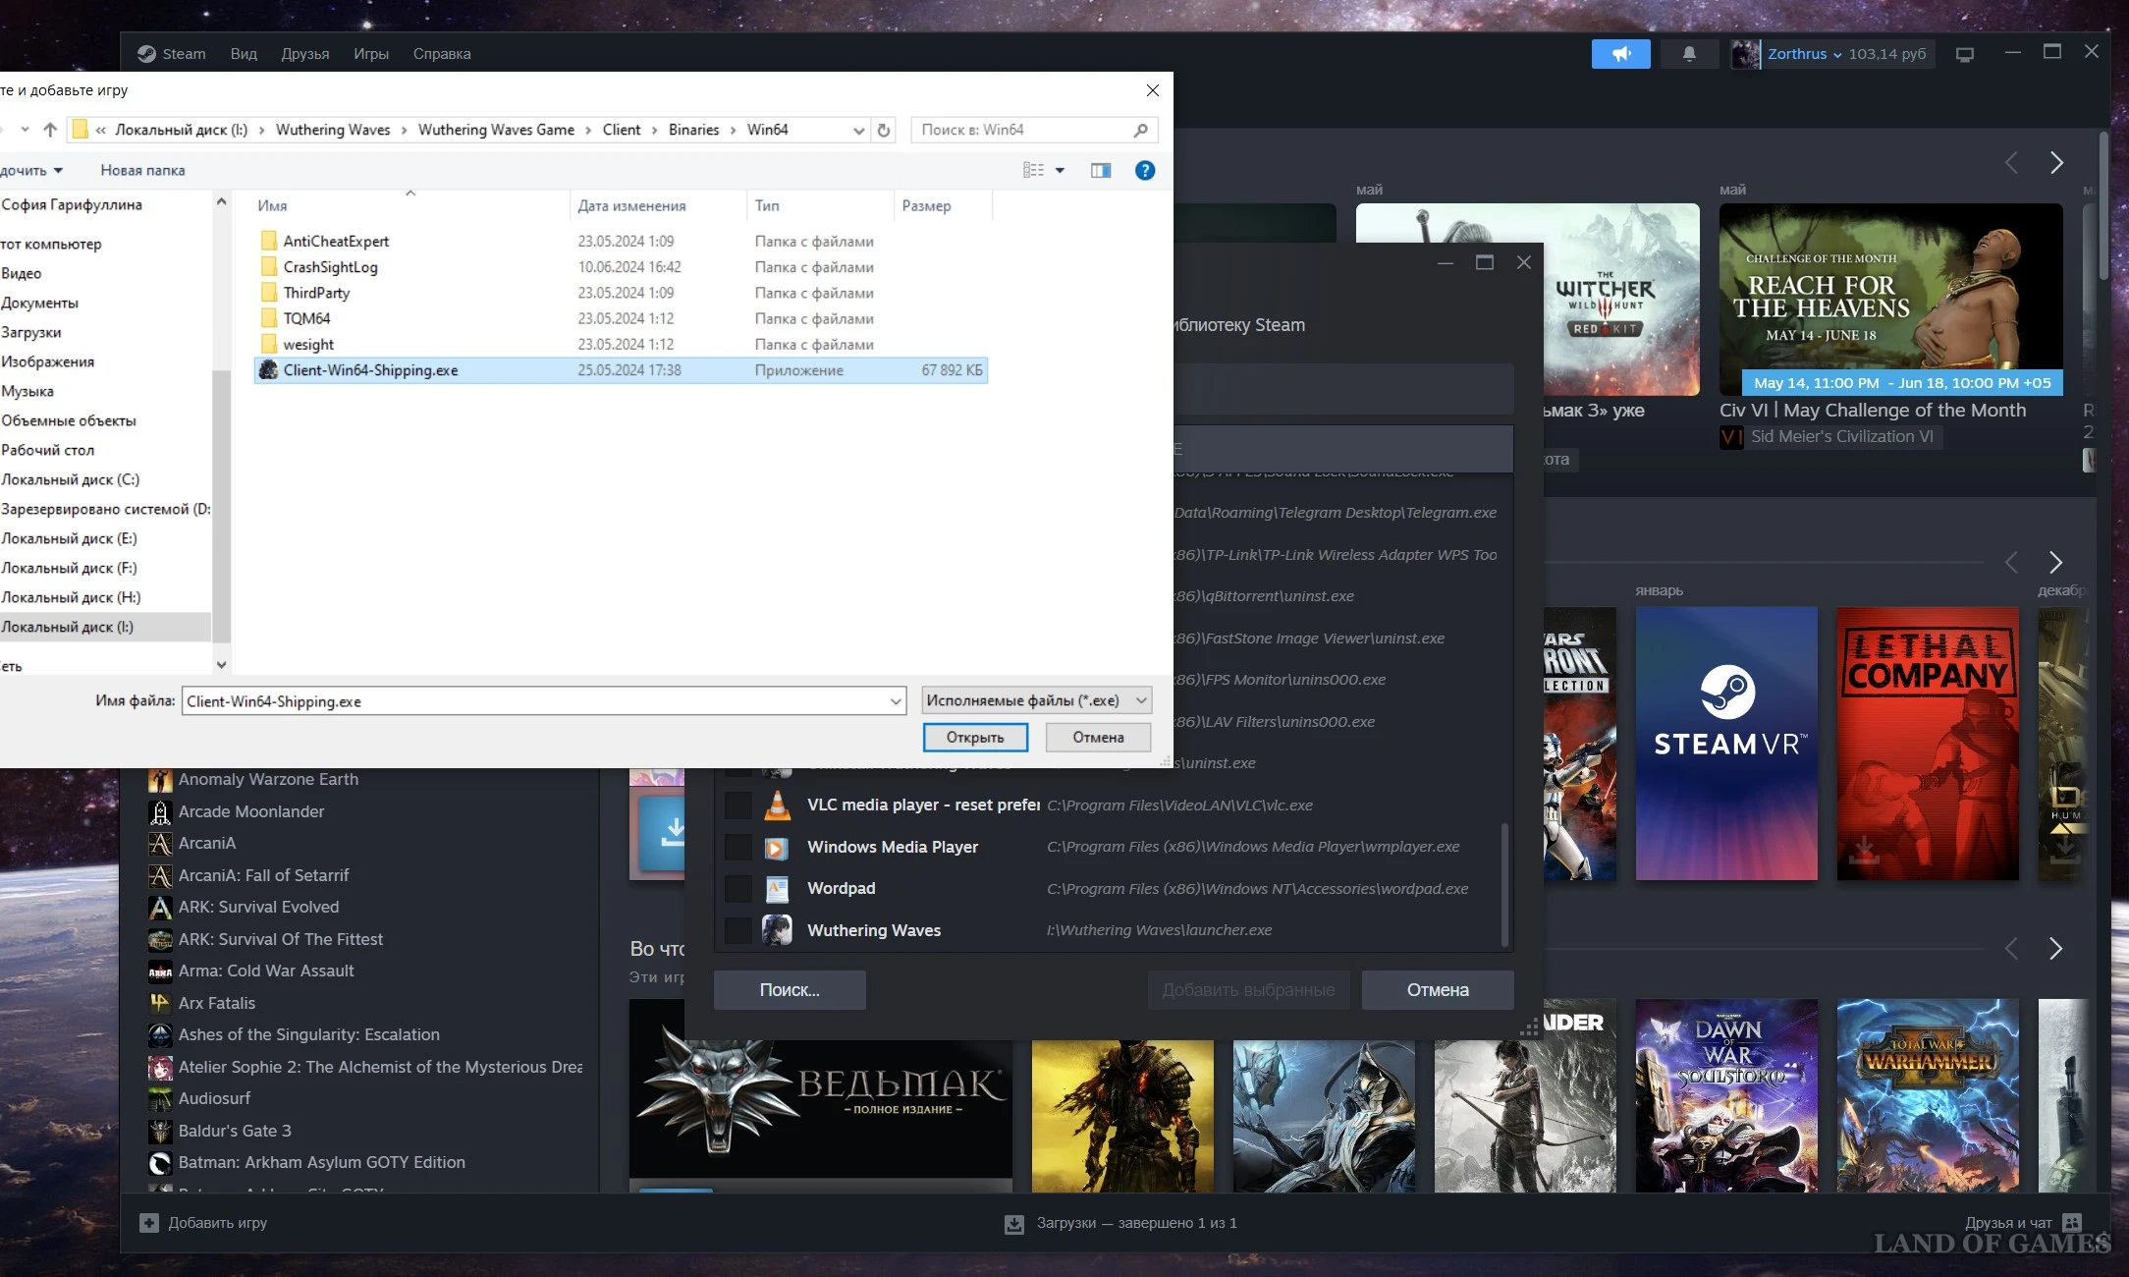
Task: Click Wordpad icon in program list
Action: pos(777,889)
